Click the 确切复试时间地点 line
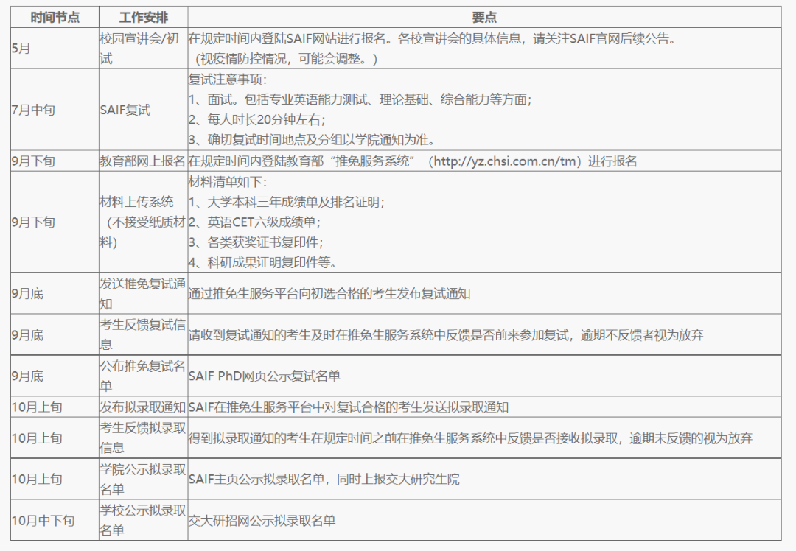This screenshot has width=796, height=551. (312, 139)
